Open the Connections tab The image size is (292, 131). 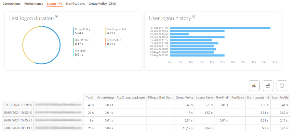click(12, 4)
